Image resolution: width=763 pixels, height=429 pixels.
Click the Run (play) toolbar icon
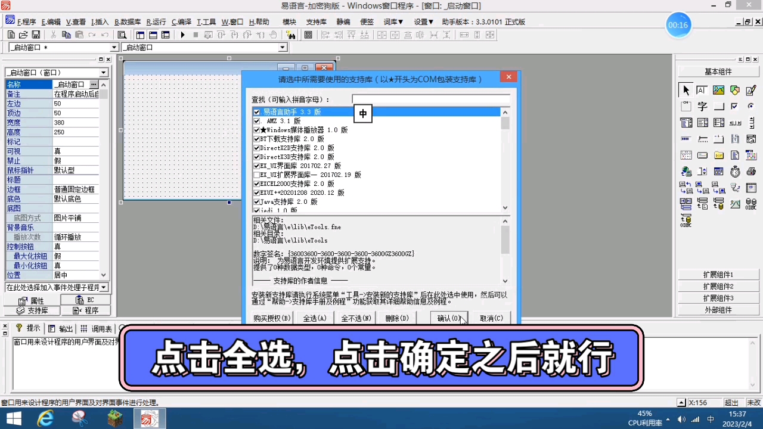182,35
